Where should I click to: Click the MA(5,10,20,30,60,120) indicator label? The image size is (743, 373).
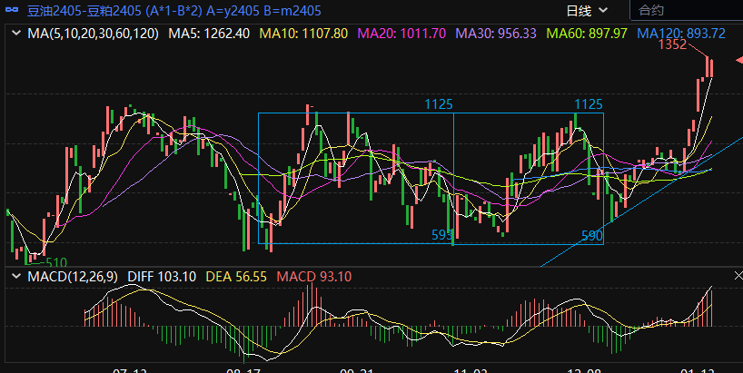pyautogui.click(x=93, y=34)
